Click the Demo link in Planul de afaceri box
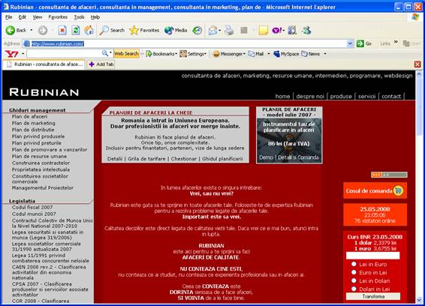The height and width of the screenshot is (306, 425). click(x=266, y=157)
